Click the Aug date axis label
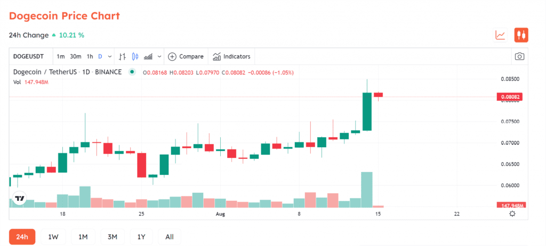 coord(220,214)
